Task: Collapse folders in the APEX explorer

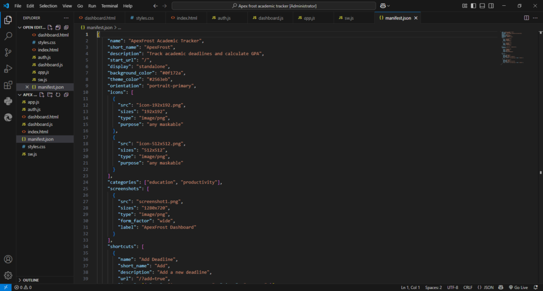Action: point(66,95)
